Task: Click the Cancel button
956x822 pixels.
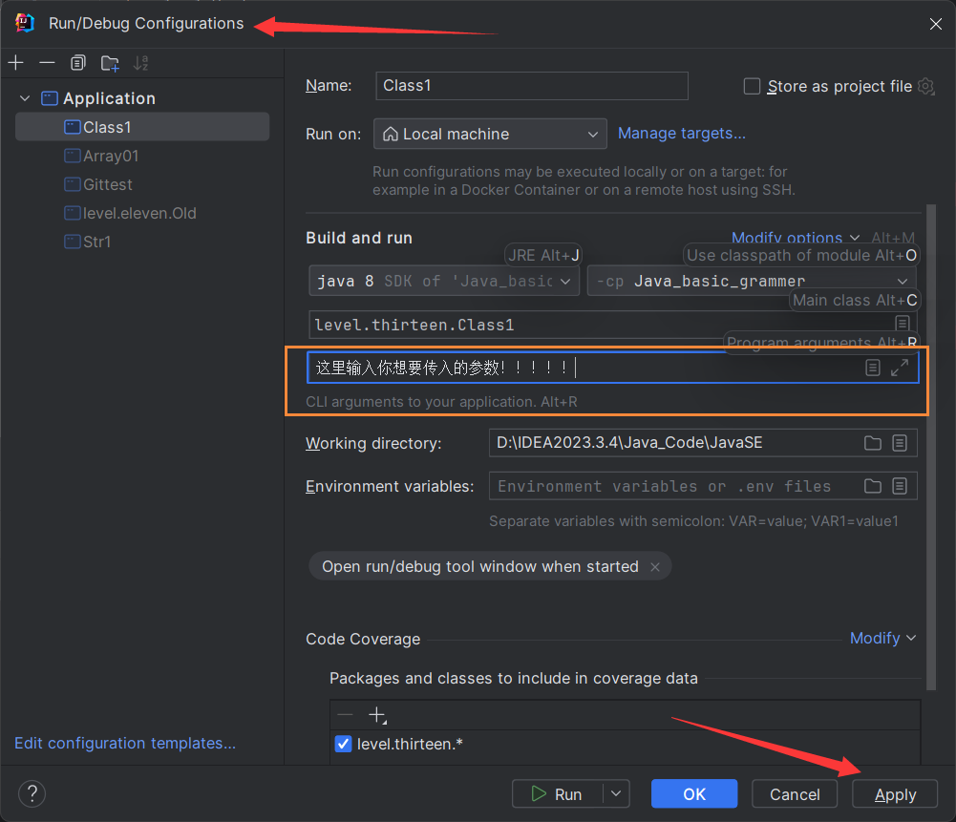Action: [795, 793]
